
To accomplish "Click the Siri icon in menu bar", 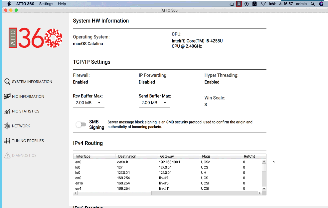I will (x=321, y=4).
